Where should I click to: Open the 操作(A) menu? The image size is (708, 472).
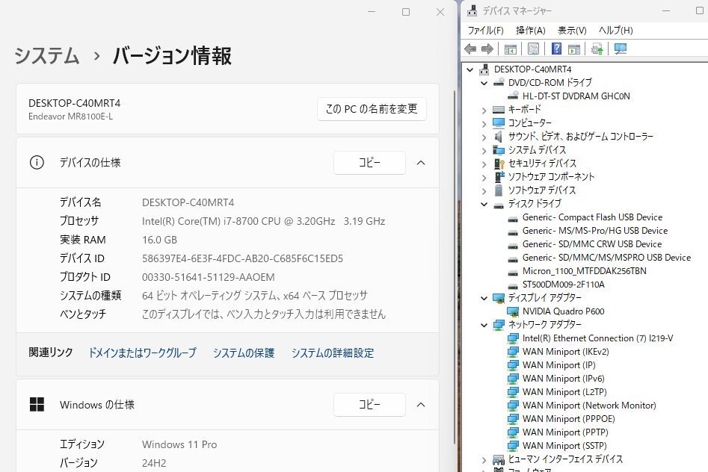click(530, 31)
